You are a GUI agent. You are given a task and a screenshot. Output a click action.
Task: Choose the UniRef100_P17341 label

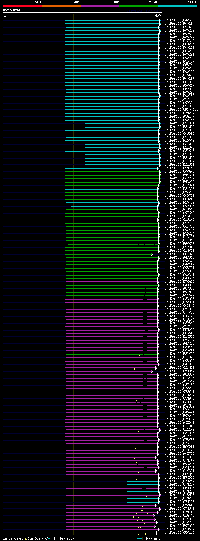point(179,185)
